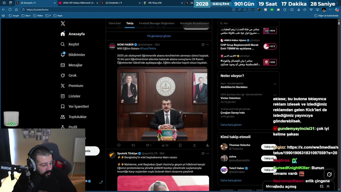The height and width of the screenshot is (192, 341).
Task: Click the Ara search field
Action: pos(249,23)
